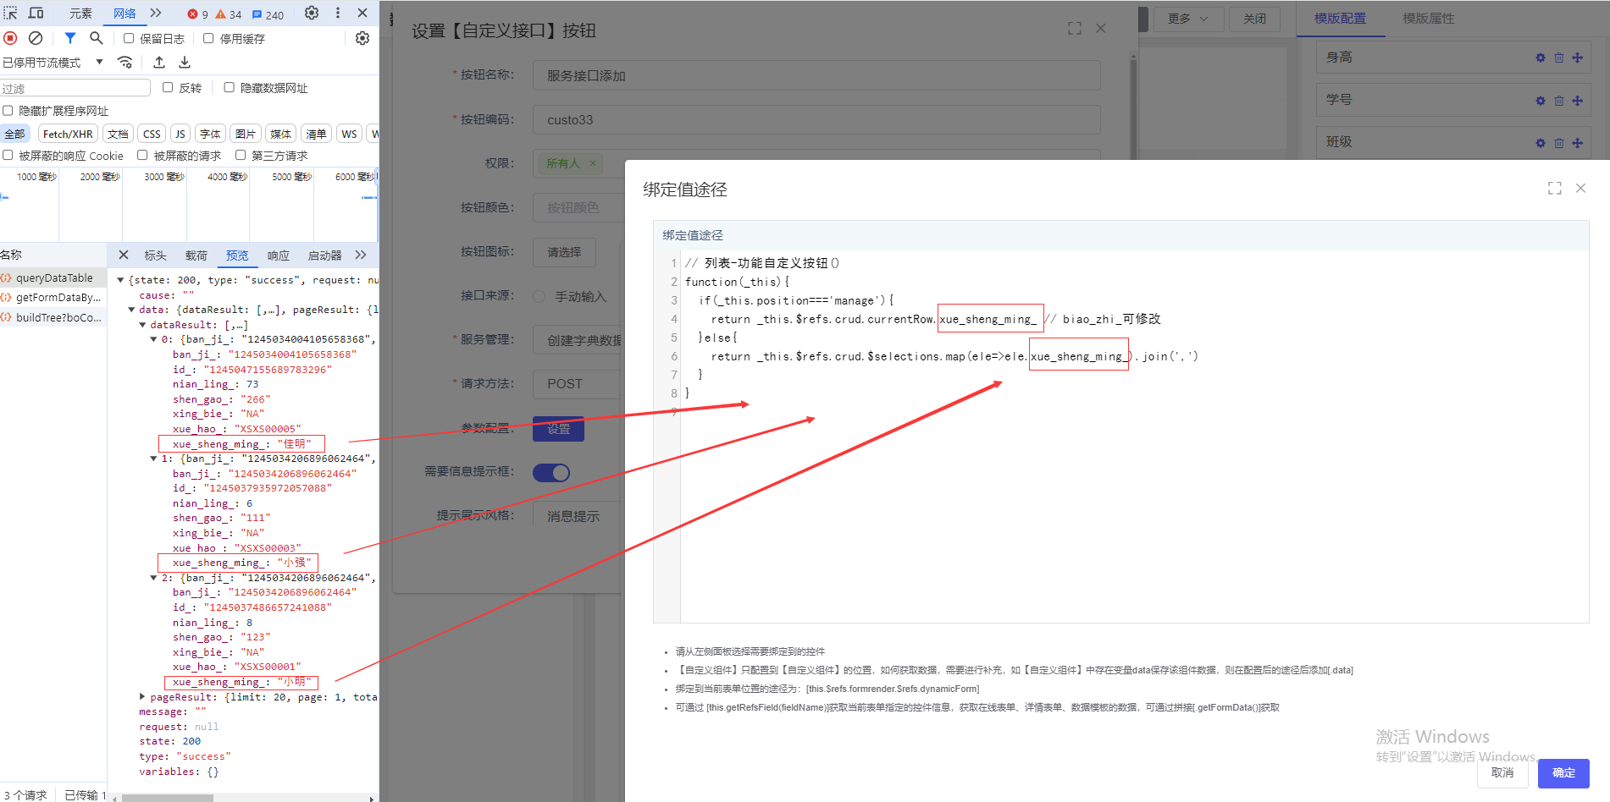
Task: Collapse the dataResult tree node
Action: [142, 325]
